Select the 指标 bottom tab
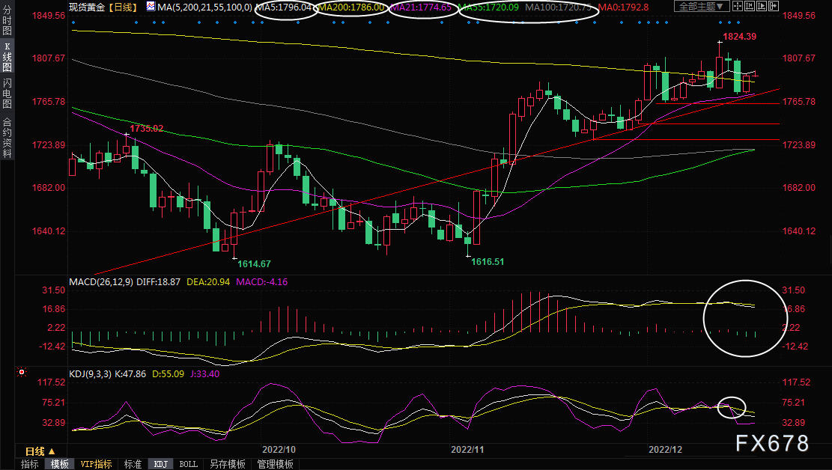The width and height of the screenshot is (832, 470). point(30,464)
